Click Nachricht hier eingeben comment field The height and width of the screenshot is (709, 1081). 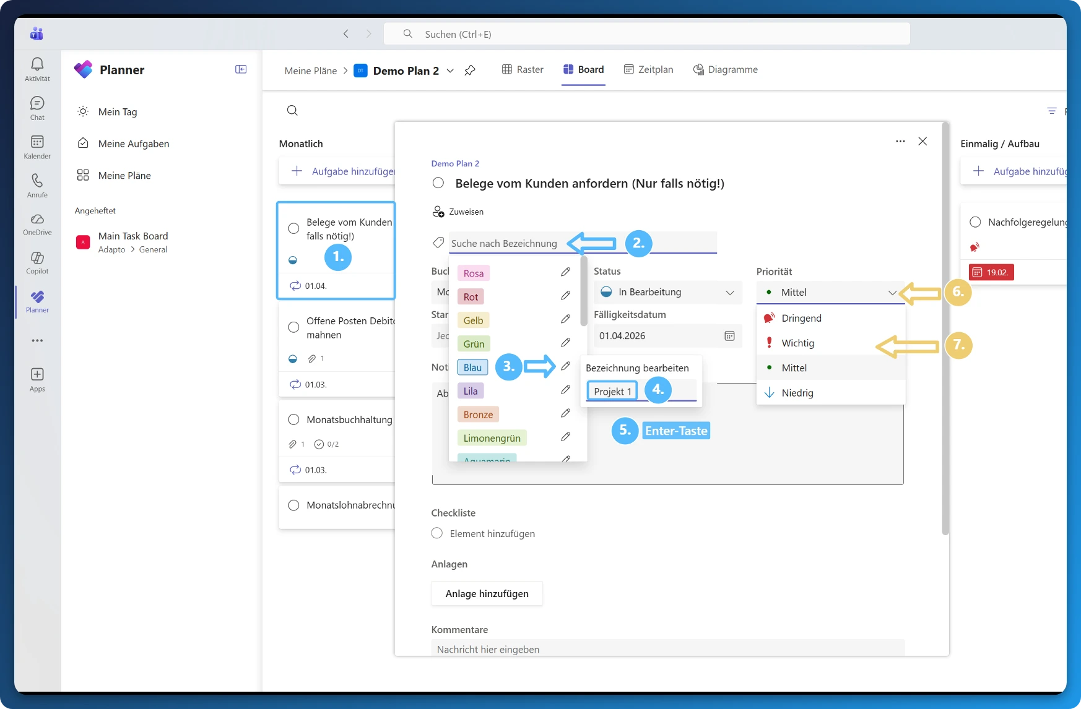pyautogui.click(x=668, y=648)
